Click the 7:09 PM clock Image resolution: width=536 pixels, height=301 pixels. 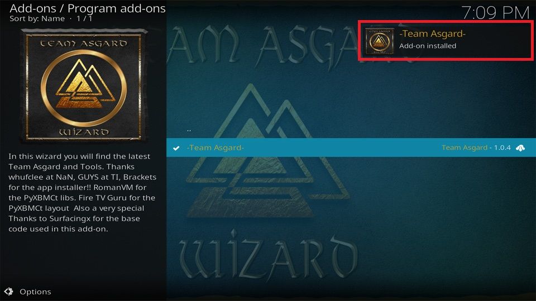pyautogui.click(x=496, y=13)
